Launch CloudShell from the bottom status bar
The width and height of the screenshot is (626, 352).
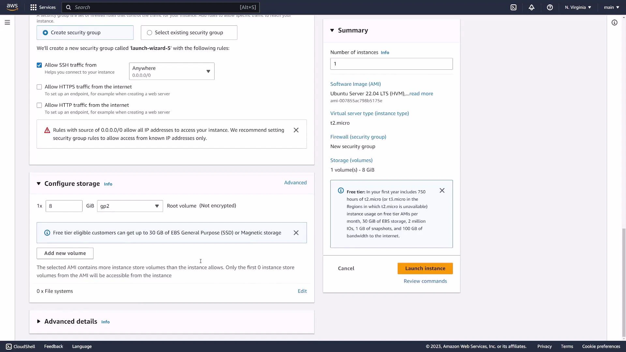point(20,346)
